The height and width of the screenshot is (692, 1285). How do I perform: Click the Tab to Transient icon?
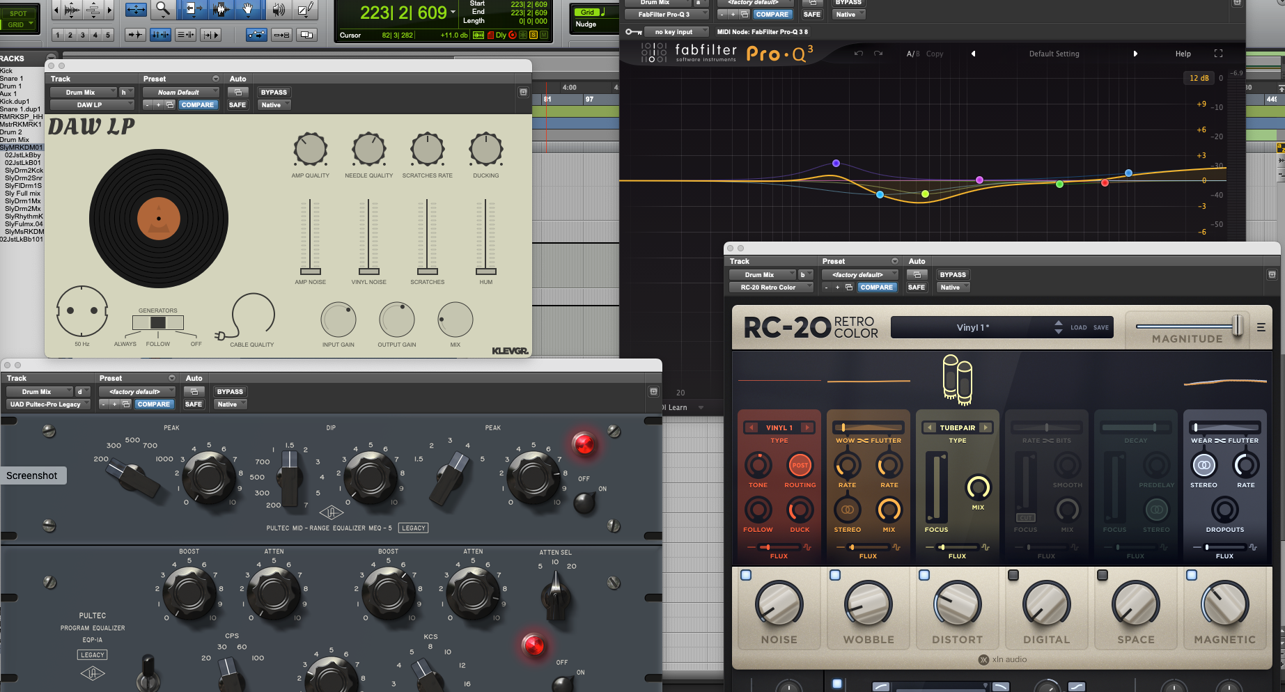pyautogui.click(x=136, y=33)
